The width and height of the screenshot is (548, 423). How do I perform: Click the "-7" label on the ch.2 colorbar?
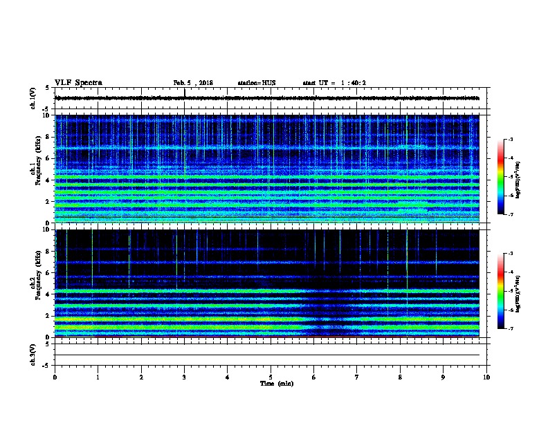pos(511,329)
